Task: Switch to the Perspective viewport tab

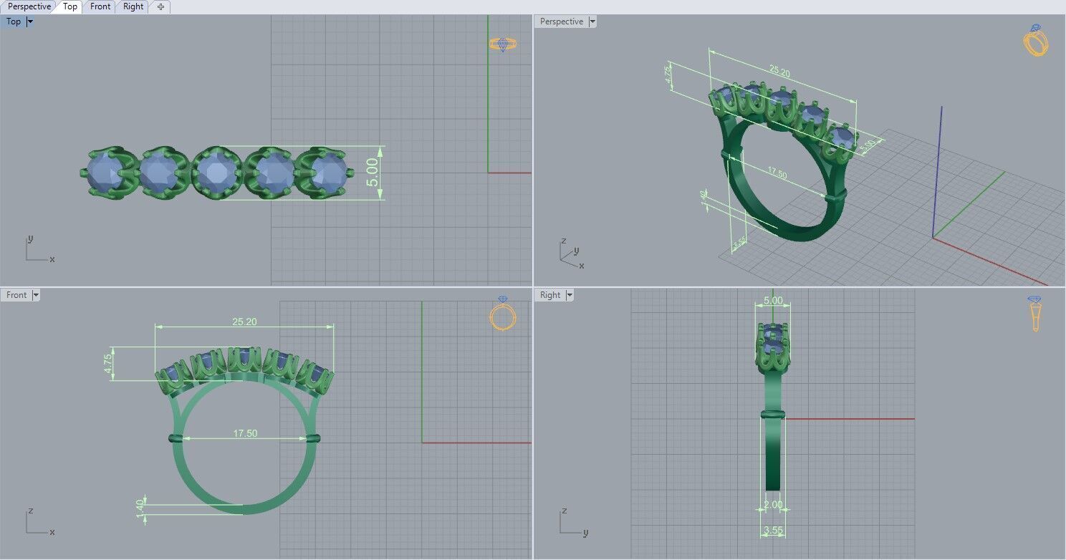Action: [29, 6]
